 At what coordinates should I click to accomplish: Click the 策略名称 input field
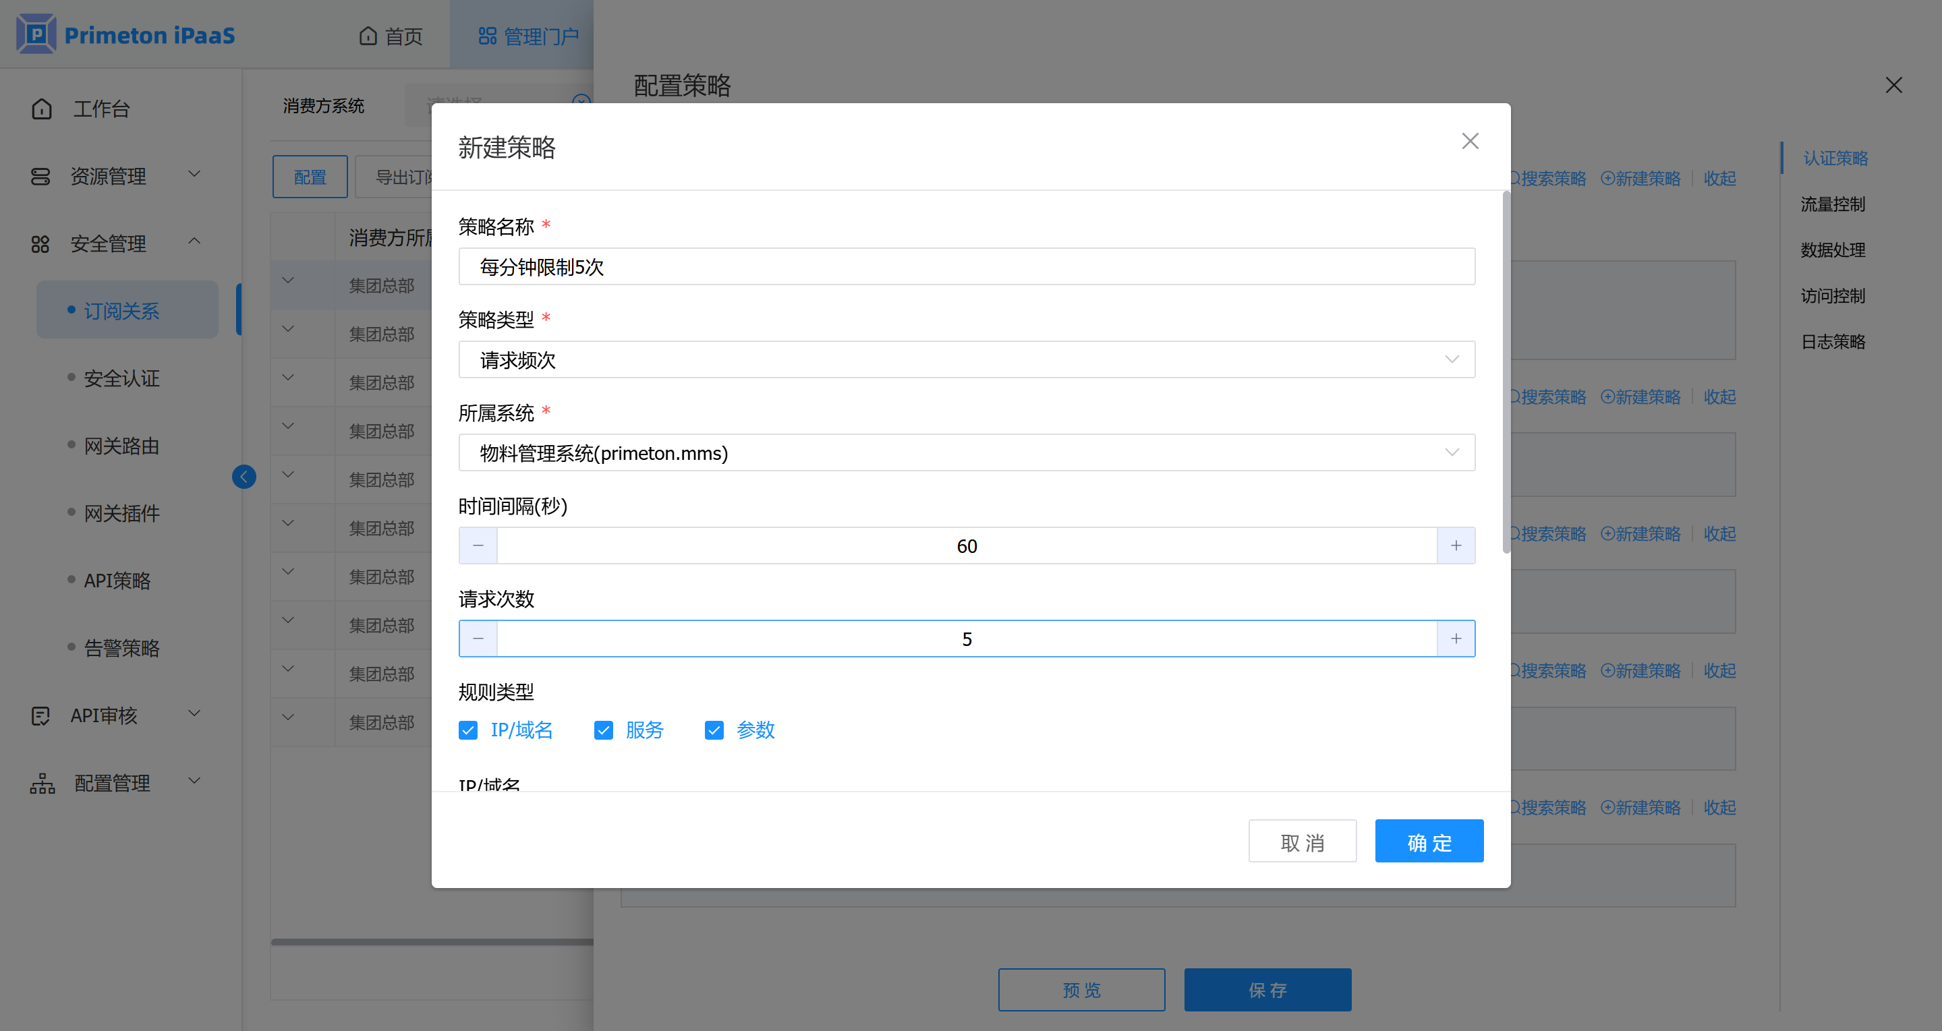[966, 267]
